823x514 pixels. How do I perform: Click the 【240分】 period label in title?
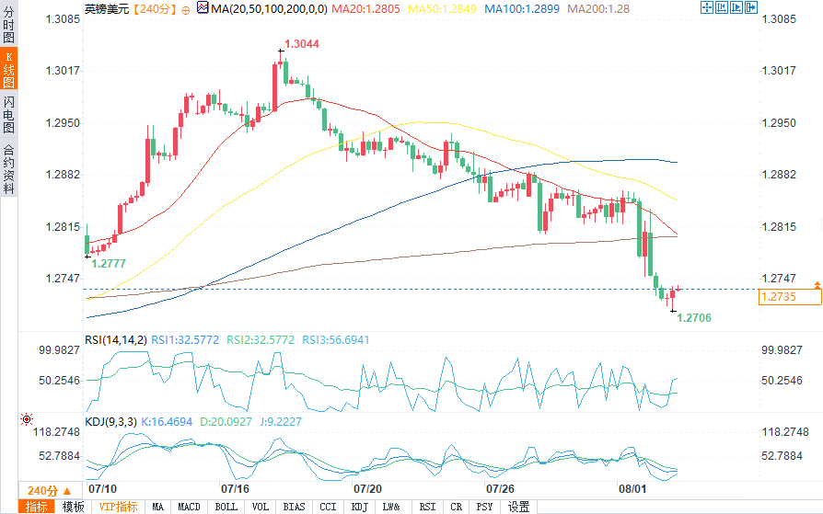coord(155,9)
